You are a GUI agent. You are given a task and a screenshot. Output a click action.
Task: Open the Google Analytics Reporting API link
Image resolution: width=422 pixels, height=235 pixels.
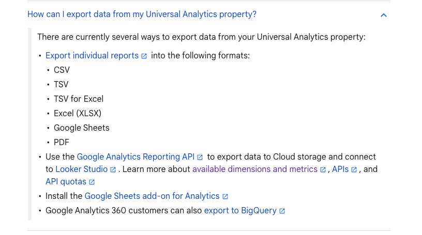point(135,157)
